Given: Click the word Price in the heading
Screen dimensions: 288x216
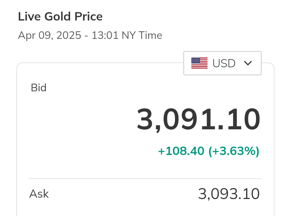Looking at the screenshot, I should pos(89,17).
